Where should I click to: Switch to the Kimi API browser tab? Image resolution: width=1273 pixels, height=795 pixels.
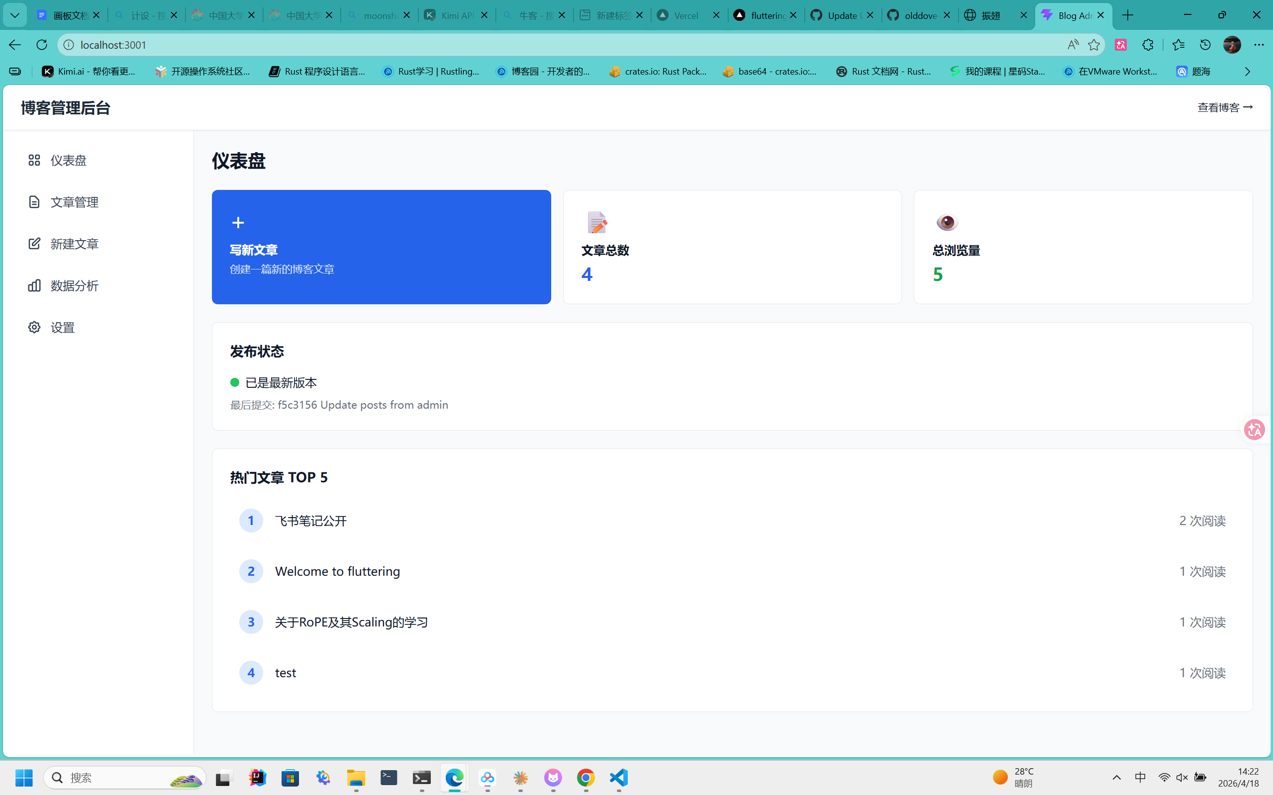coord(457,15)
